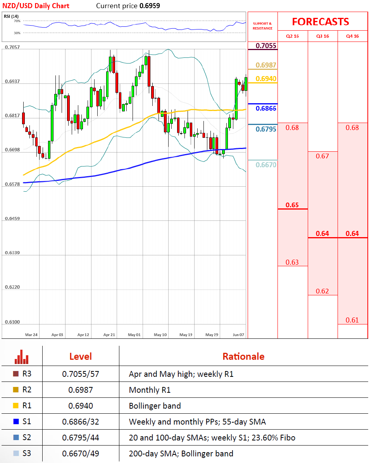374x463 pixels.
Task: Click the Rationale column header
Action: (x=243, y=356)
